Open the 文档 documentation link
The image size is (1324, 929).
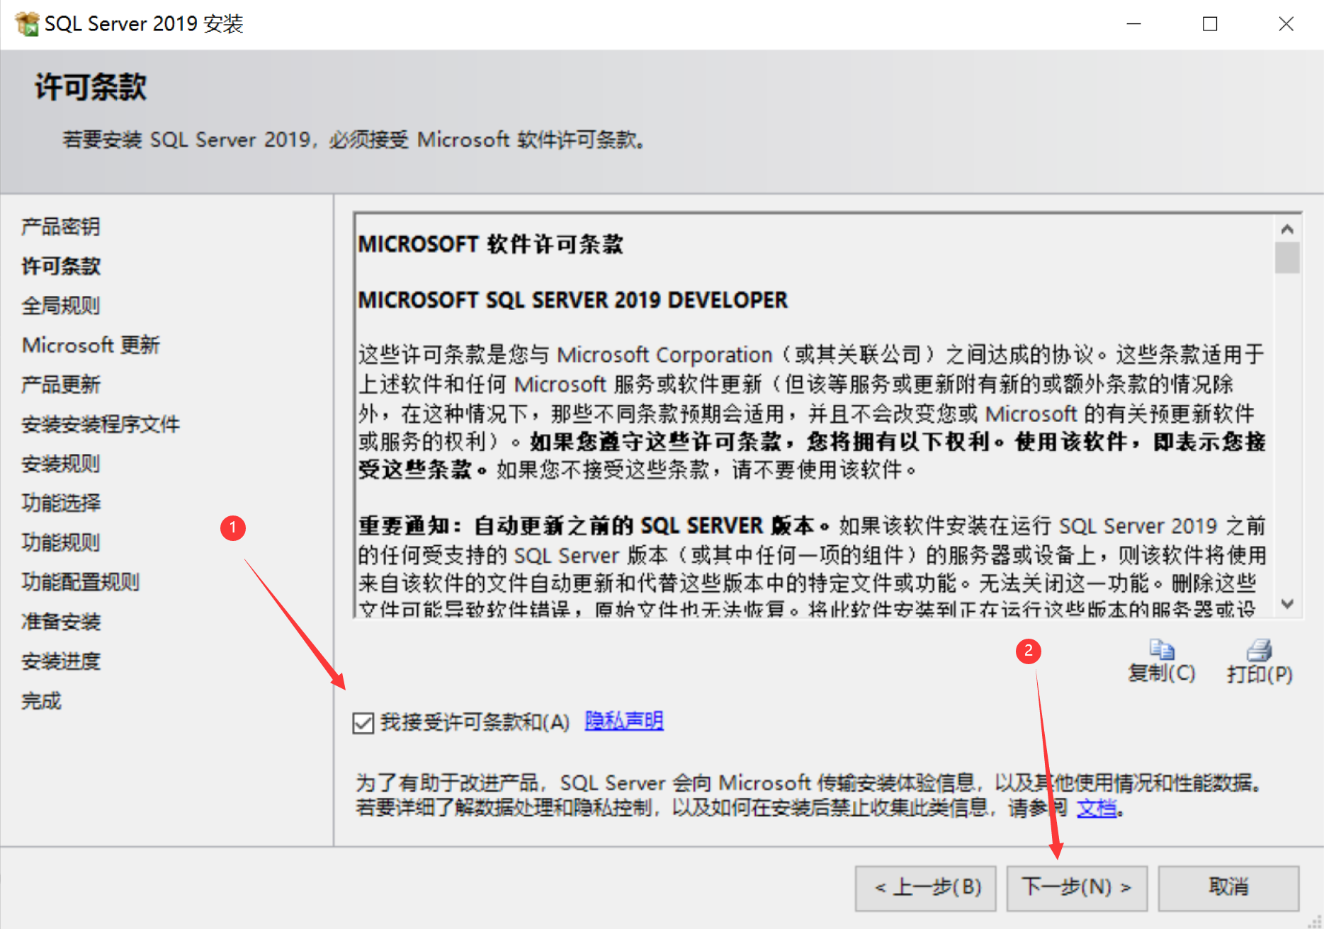(x=1097, y=807)
